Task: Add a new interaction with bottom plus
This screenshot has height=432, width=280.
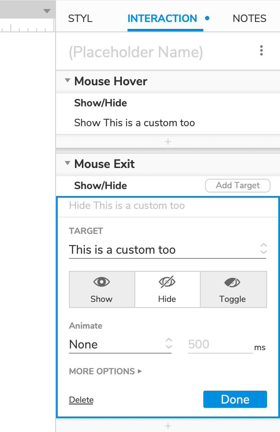Action: 168,426
